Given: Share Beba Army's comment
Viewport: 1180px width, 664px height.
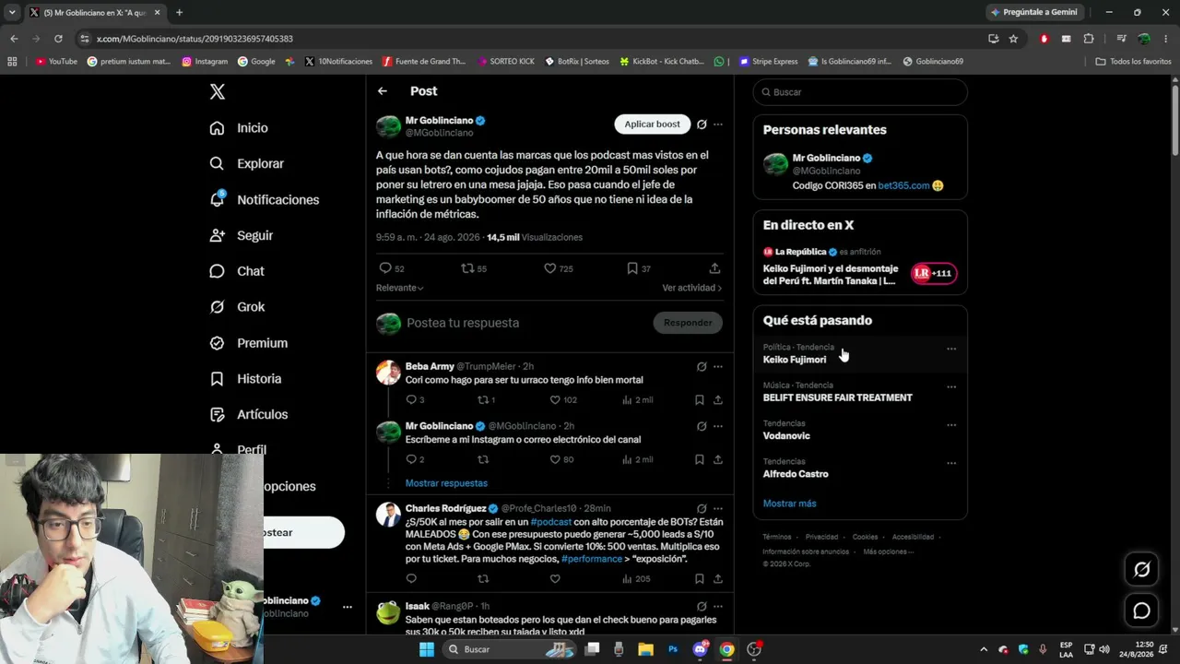Looking at the screenshot, I should click(717, 400).
